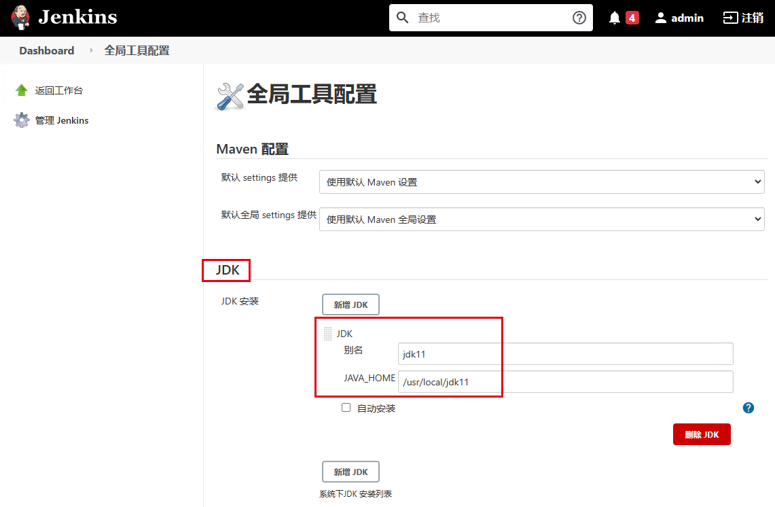Grab the JDK entry drag handle
This screenshot has height=507, width=775.
point(327,334)
